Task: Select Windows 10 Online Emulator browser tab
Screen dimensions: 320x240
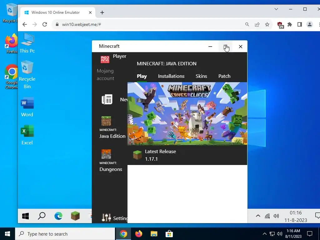Action: (x=58, y=12)
